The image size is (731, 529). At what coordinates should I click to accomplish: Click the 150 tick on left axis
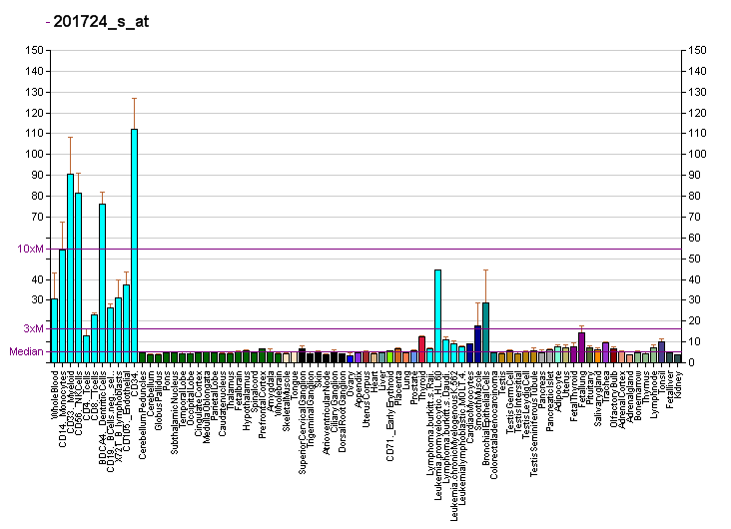point(35,50)
